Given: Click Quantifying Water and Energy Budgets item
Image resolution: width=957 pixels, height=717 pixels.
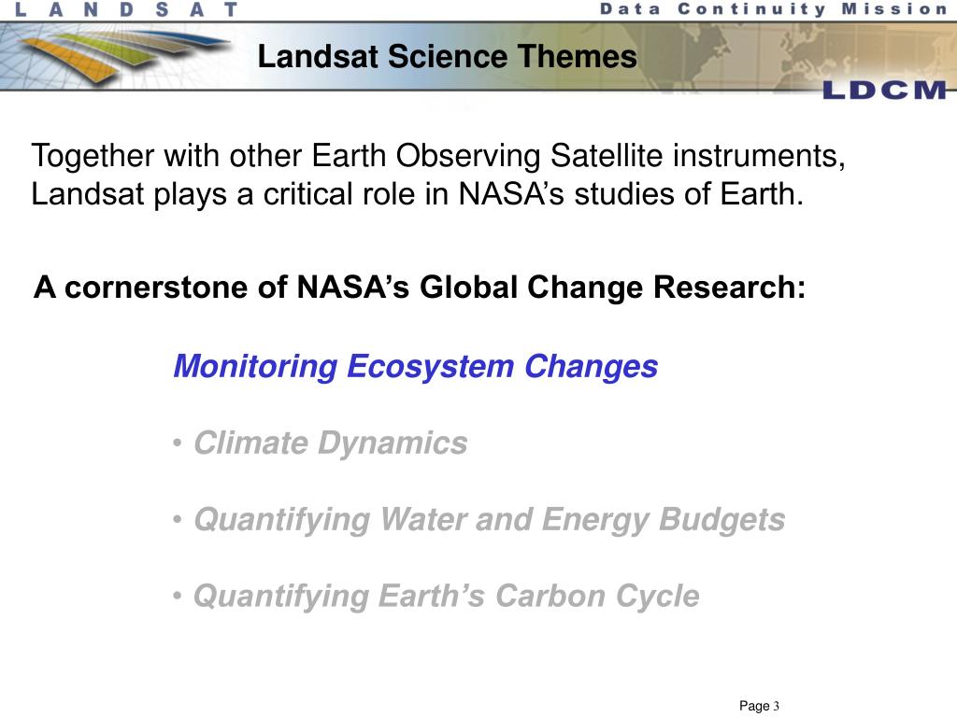Looking at the screenshot, I should coord(490,520).
